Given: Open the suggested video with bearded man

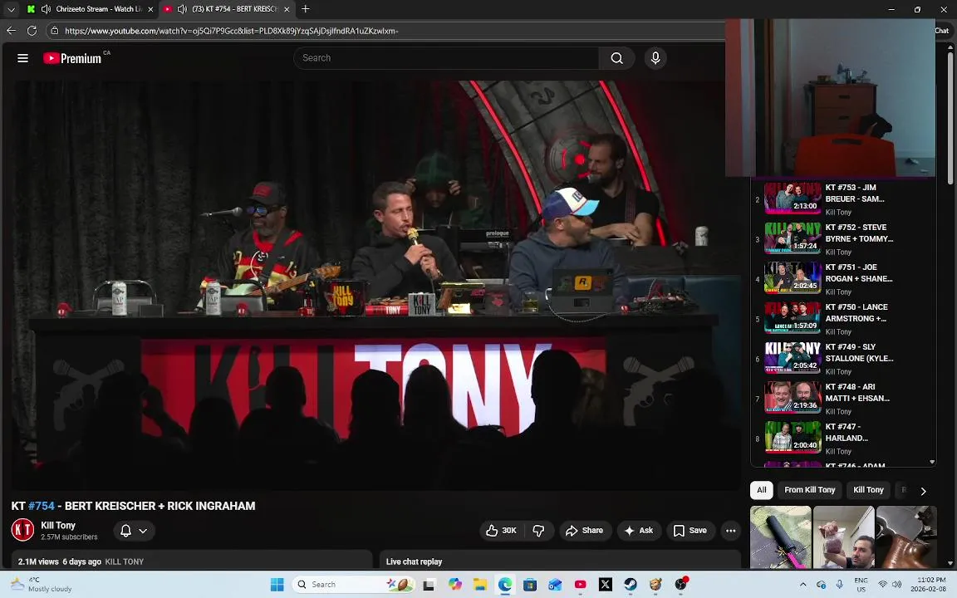Looking at the screenshot, I should (844, 537).
